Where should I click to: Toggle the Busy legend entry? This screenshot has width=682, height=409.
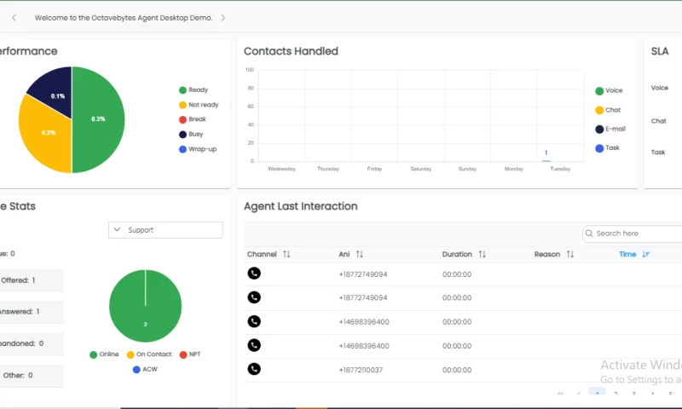(x=191, y=135)
